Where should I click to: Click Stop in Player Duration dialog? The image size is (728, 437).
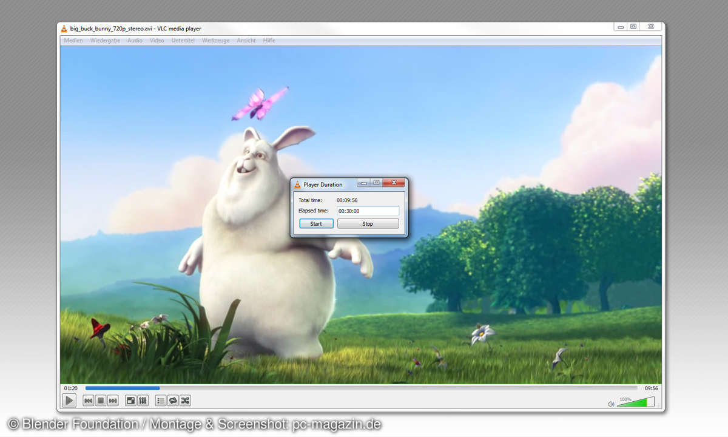368,224
